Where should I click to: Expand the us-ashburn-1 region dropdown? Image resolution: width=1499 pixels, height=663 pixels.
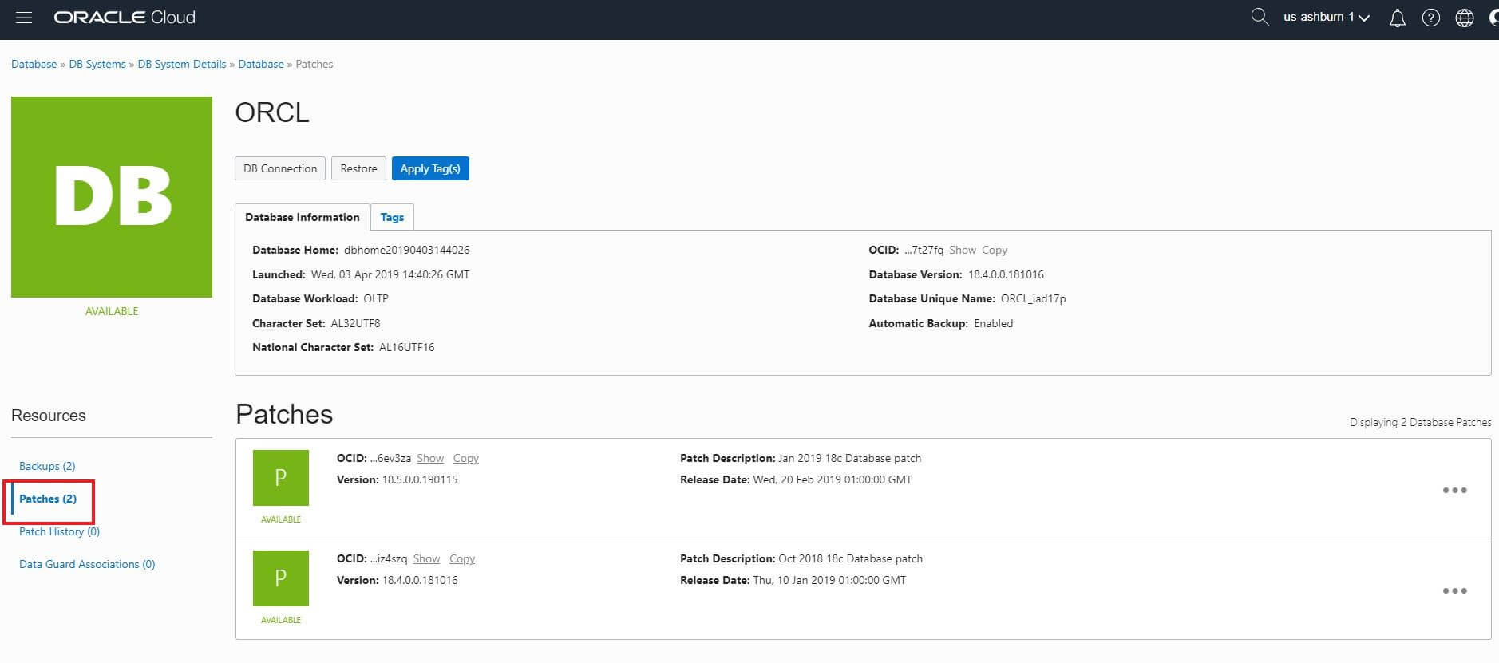(x=1327, y=17)
